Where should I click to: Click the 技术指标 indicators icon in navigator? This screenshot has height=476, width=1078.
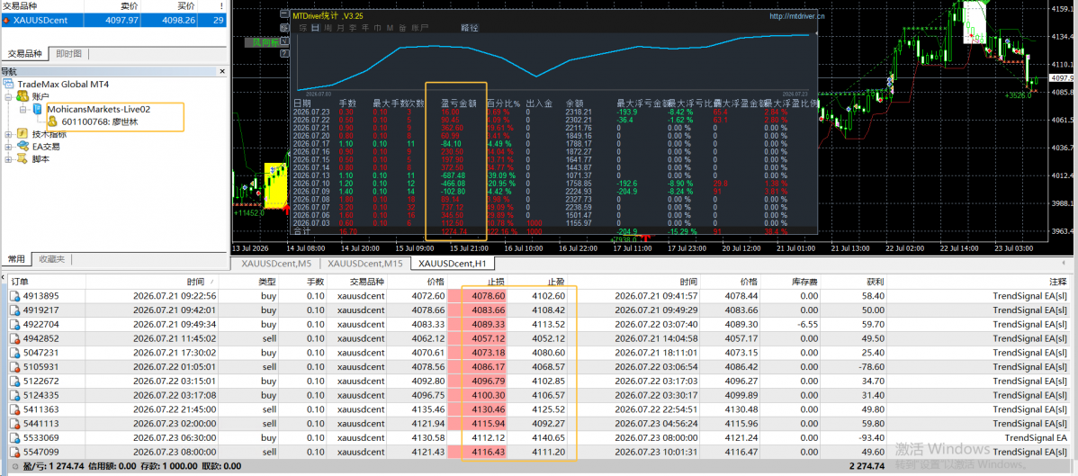click(x=22, y=134)
